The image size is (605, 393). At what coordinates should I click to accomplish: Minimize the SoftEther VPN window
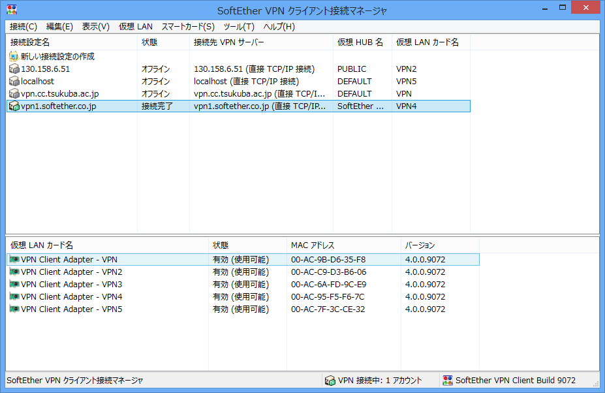pos(545,8)
